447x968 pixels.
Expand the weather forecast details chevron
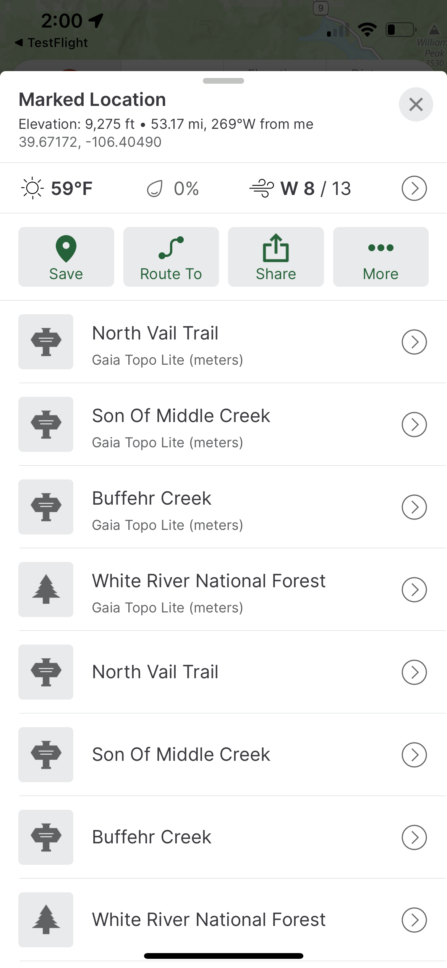[414, 188]
